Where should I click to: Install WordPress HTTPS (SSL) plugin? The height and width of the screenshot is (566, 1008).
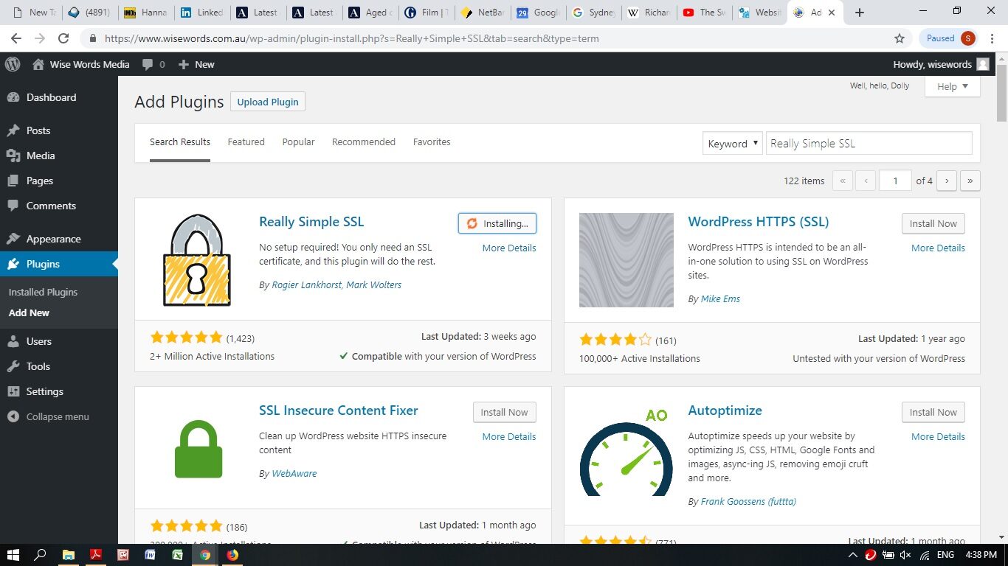tap(933, 223)
